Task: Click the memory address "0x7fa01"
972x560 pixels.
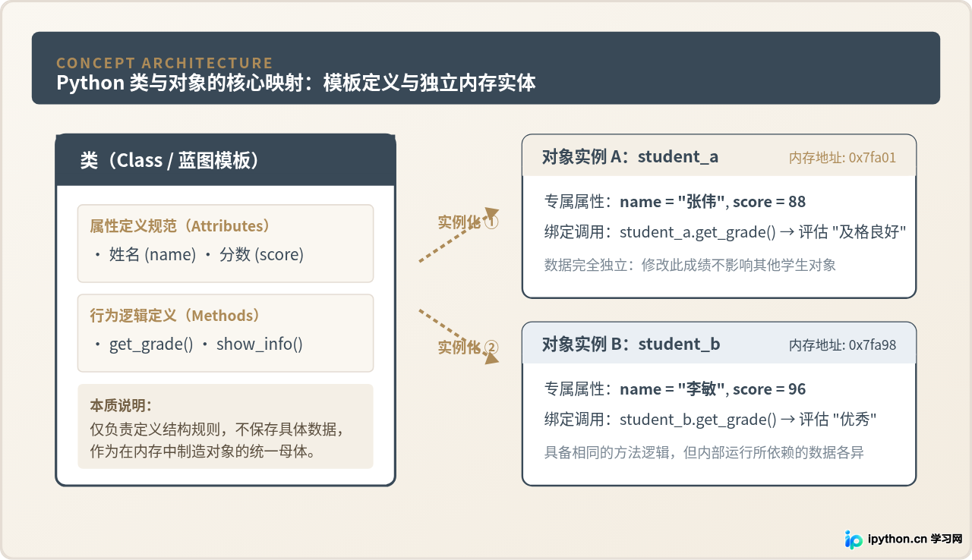Action: coord(873,158)
